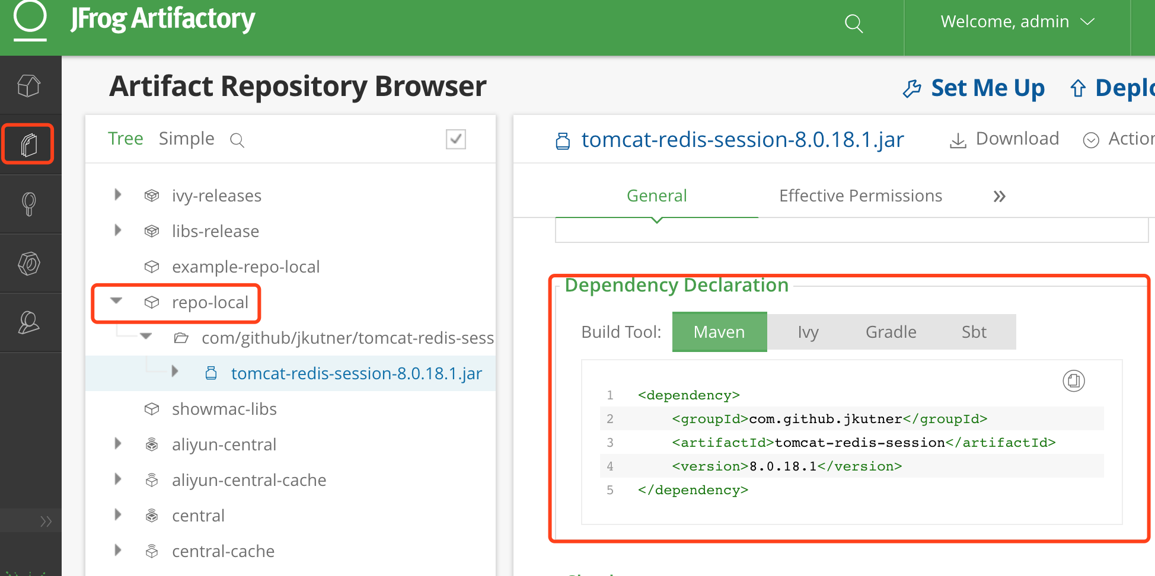
Task: Switch tree browser to Simple view
Action: point(186,139)
